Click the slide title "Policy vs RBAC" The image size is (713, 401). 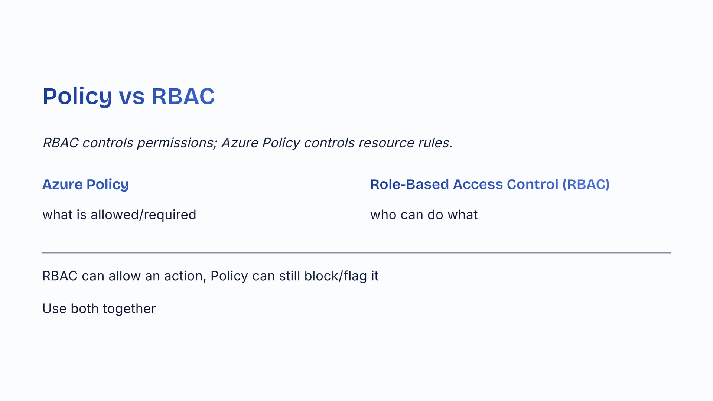point(128,96)
